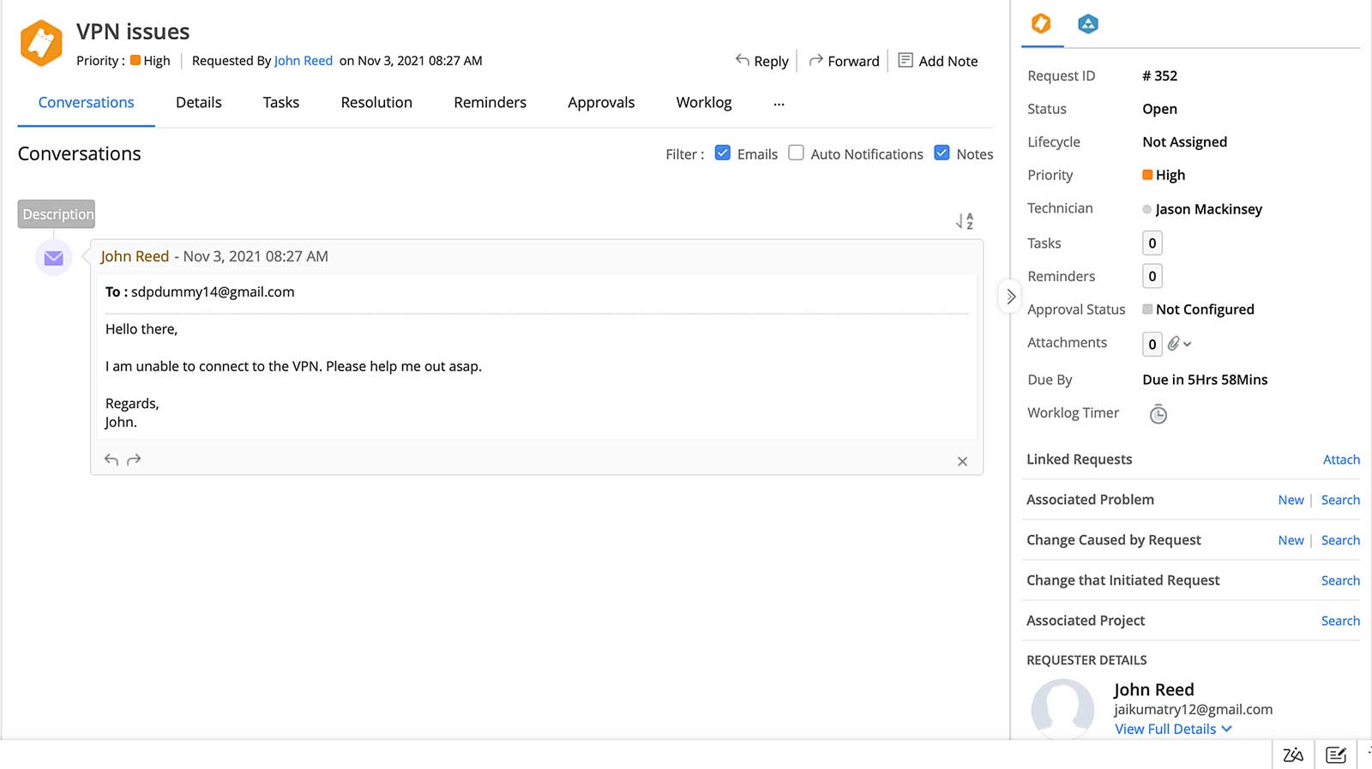The height and width of the screenshot is (769, 1372).
Task: Collapse the right side details panel
Action: pos(1010,297)
